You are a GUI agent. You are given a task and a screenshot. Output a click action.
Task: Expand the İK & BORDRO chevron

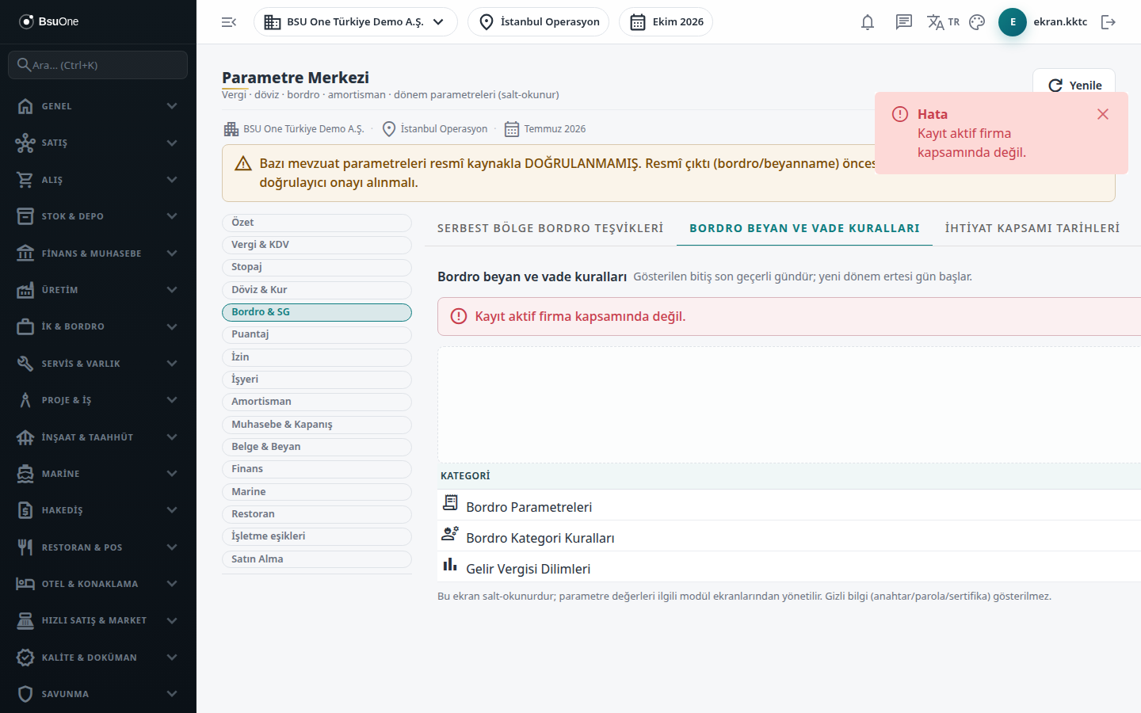[172, 326]
